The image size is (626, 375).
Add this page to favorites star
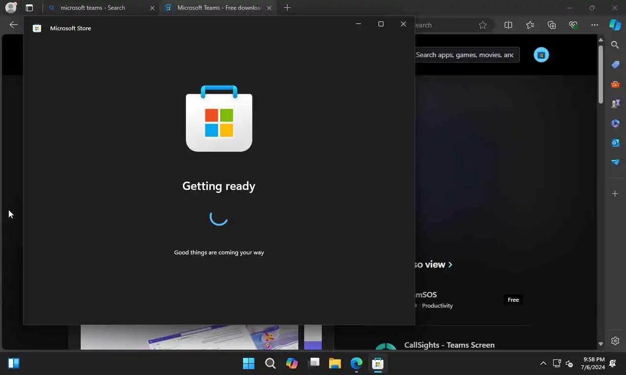[483, 25]
